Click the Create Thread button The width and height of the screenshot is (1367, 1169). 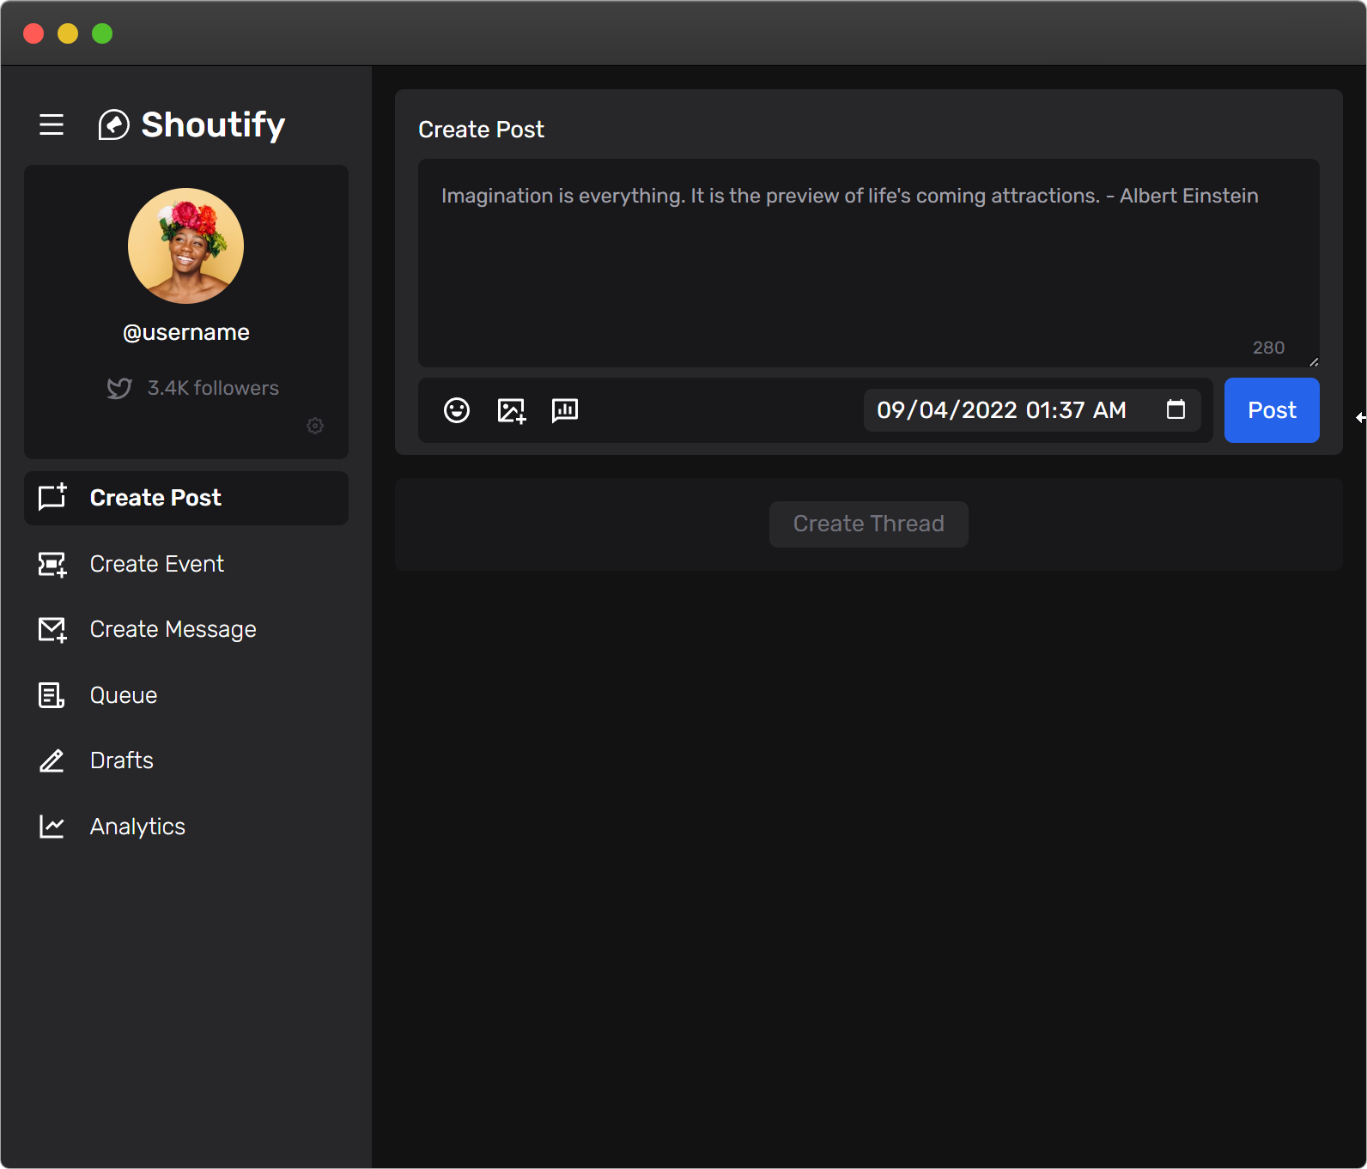(869, 524)
